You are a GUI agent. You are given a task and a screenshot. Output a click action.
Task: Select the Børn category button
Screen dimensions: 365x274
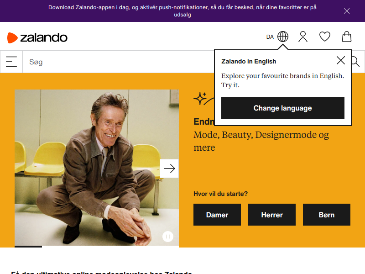coord(327,215)
